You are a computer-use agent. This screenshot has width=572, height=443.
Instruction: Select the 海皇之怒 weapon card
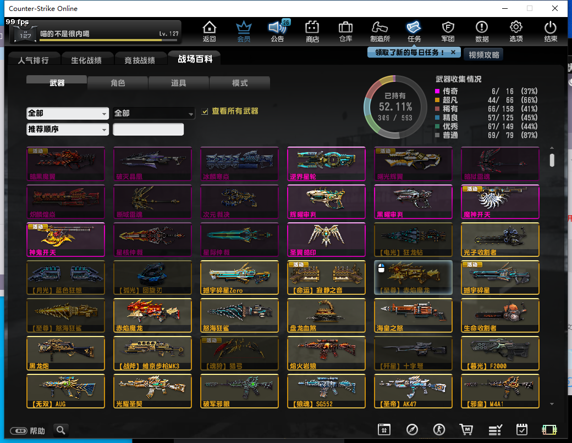point(413,315)
